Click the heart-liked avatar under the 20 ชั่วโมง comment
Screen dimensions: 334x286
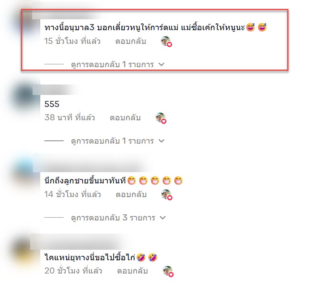168,272
